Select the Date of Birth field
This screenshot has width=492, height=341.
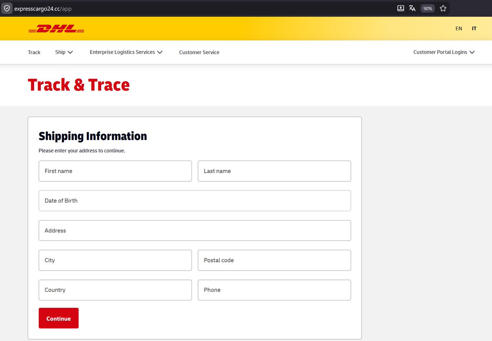[x=195, y=201]
